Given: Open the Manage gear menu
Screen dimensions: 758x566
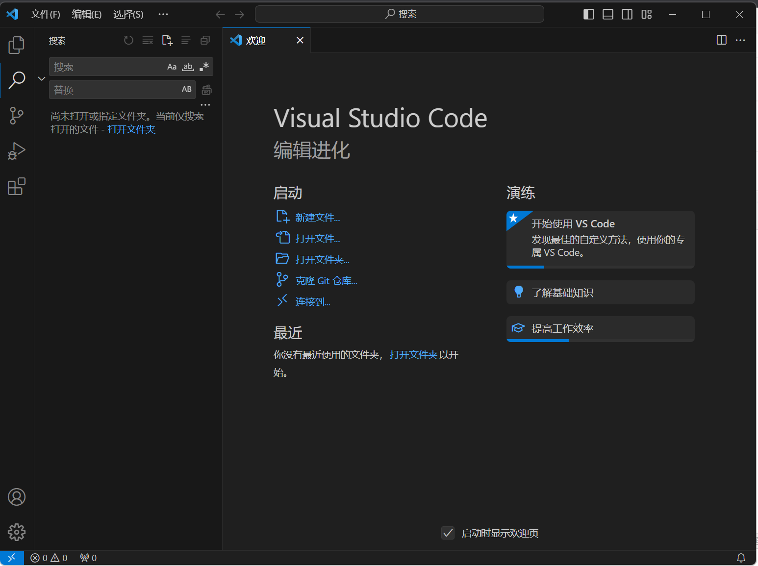Looking at the screenshot, I should click(x=17, y=532).
